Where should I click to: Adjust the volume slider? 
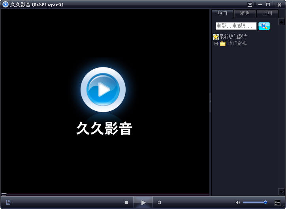click(255, 202)
